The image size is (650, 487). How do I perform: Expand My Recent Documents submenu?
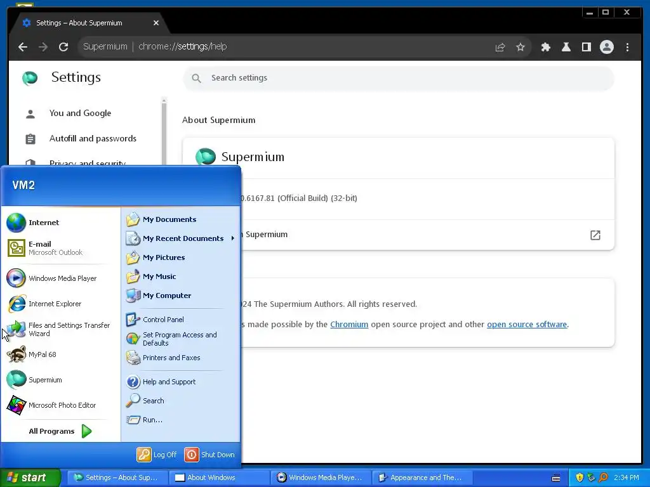click(x=180, y=238)
